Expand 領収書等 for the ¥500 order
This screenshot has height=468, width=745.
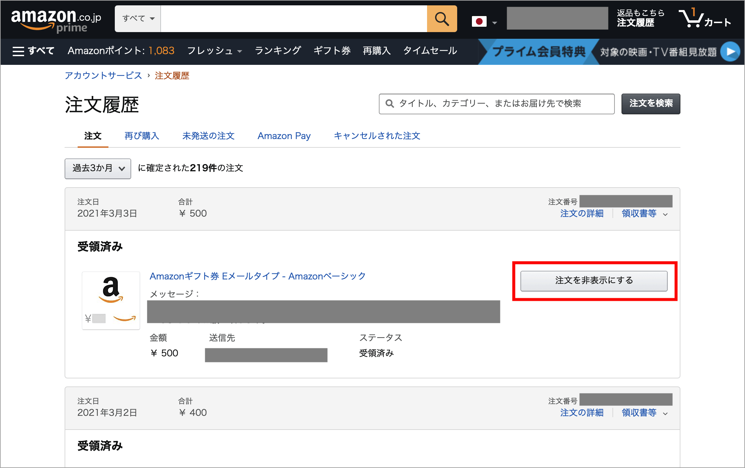(645, 214)
